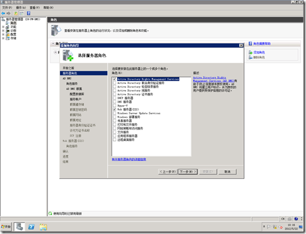Click the Back arrow in the toolbar

(3, 13)
